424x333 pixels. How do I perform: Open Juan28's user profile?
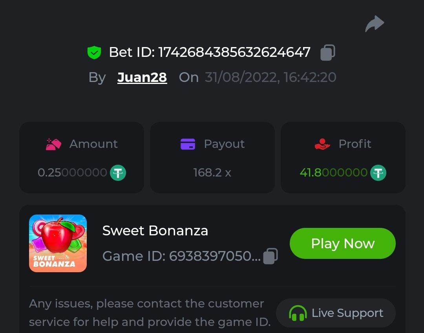[x=142, y=77]
